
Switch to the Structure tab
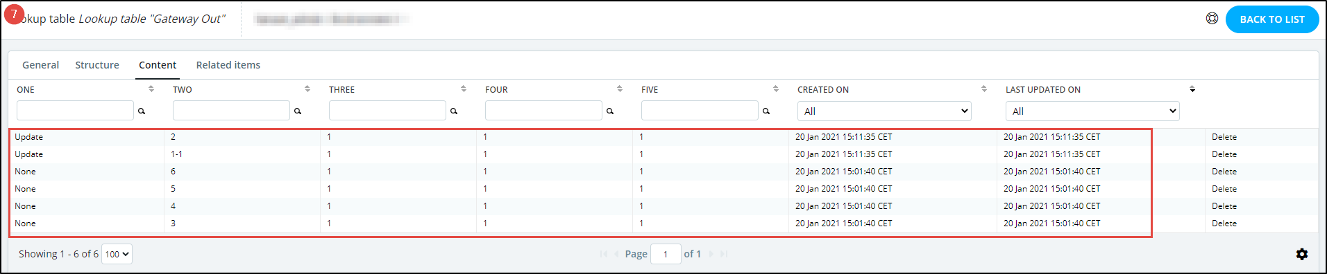[97, 65]
